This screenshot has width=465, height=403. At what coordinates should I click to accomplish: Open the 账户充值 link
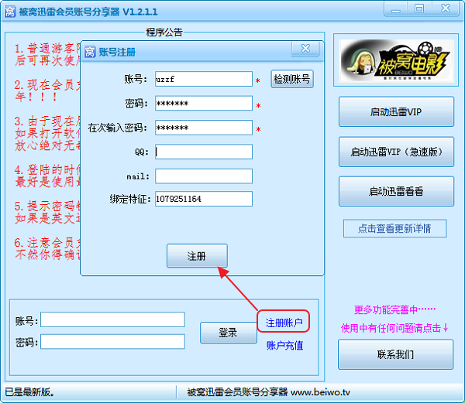[284, 345]
